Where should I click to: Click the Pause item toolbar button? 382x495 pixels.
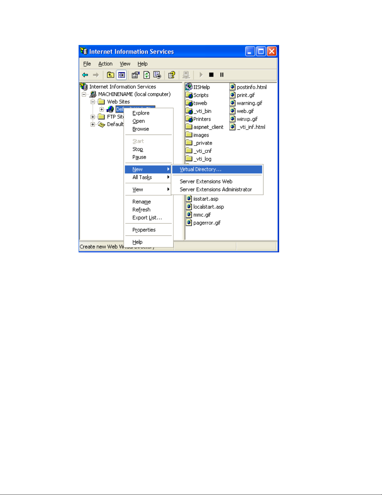click(x=222, y=75)
